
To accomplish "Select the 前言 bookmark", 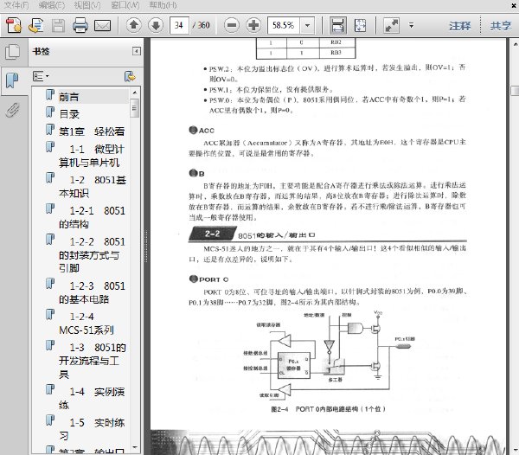I will [x=69, y=97].
